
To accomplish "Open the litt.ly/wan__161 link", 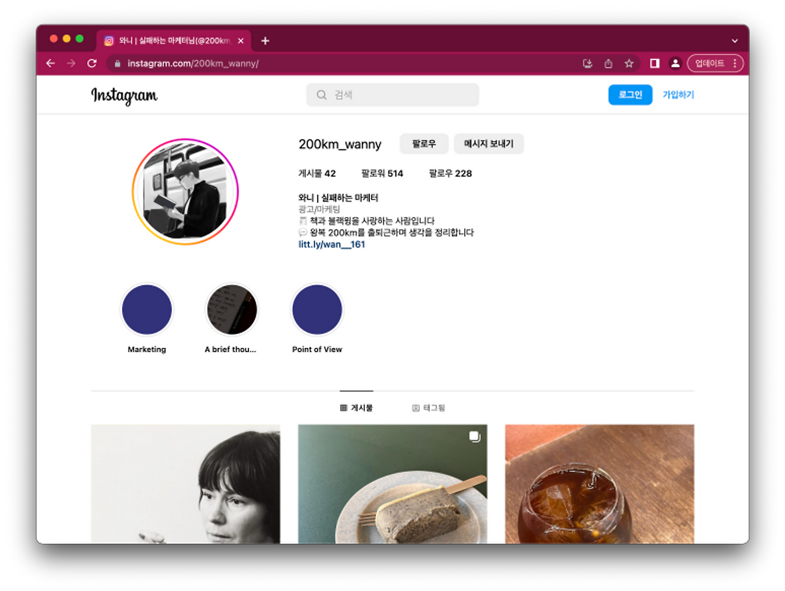I will point(331,244).
